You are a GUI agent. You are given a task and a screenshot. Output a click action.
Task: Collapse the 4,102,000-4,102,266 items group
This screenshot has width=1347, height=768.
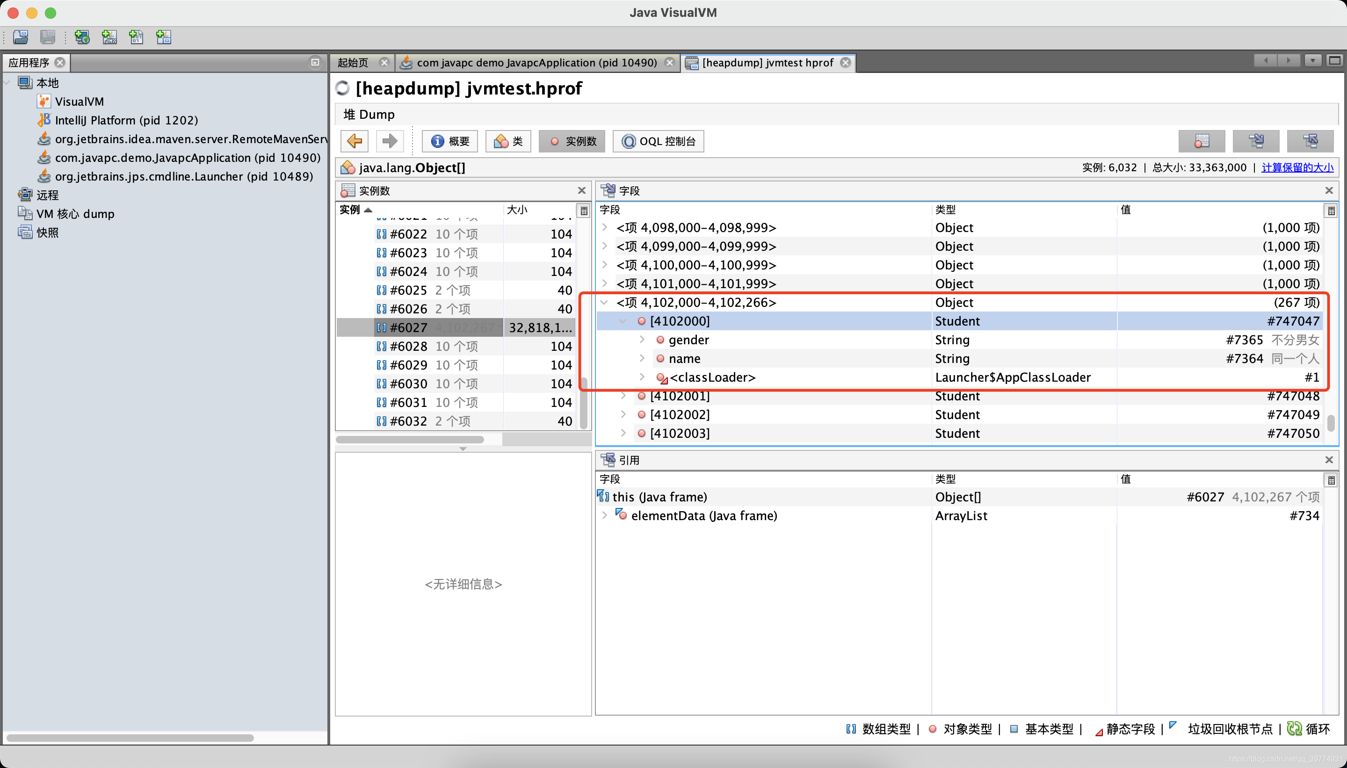604,302
